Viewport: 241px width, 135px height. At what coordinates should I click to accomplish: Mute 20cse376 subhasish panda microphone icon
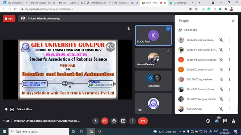point(221,60)
